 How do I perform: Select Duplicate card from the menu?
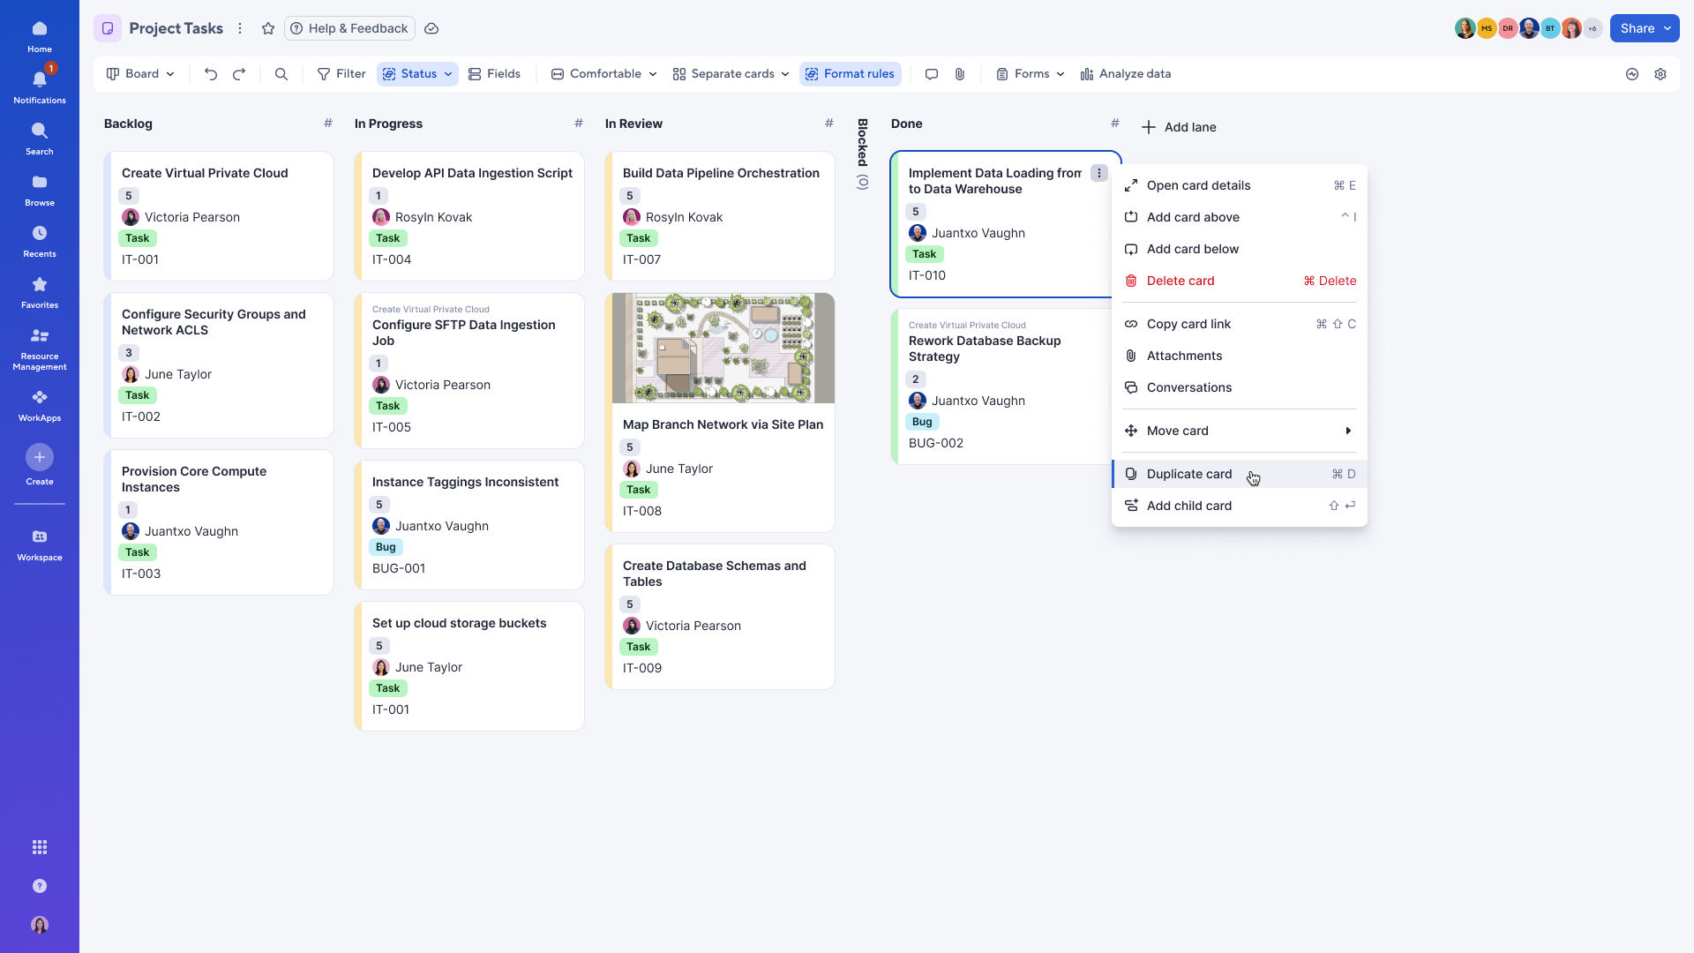point(1188,474)
